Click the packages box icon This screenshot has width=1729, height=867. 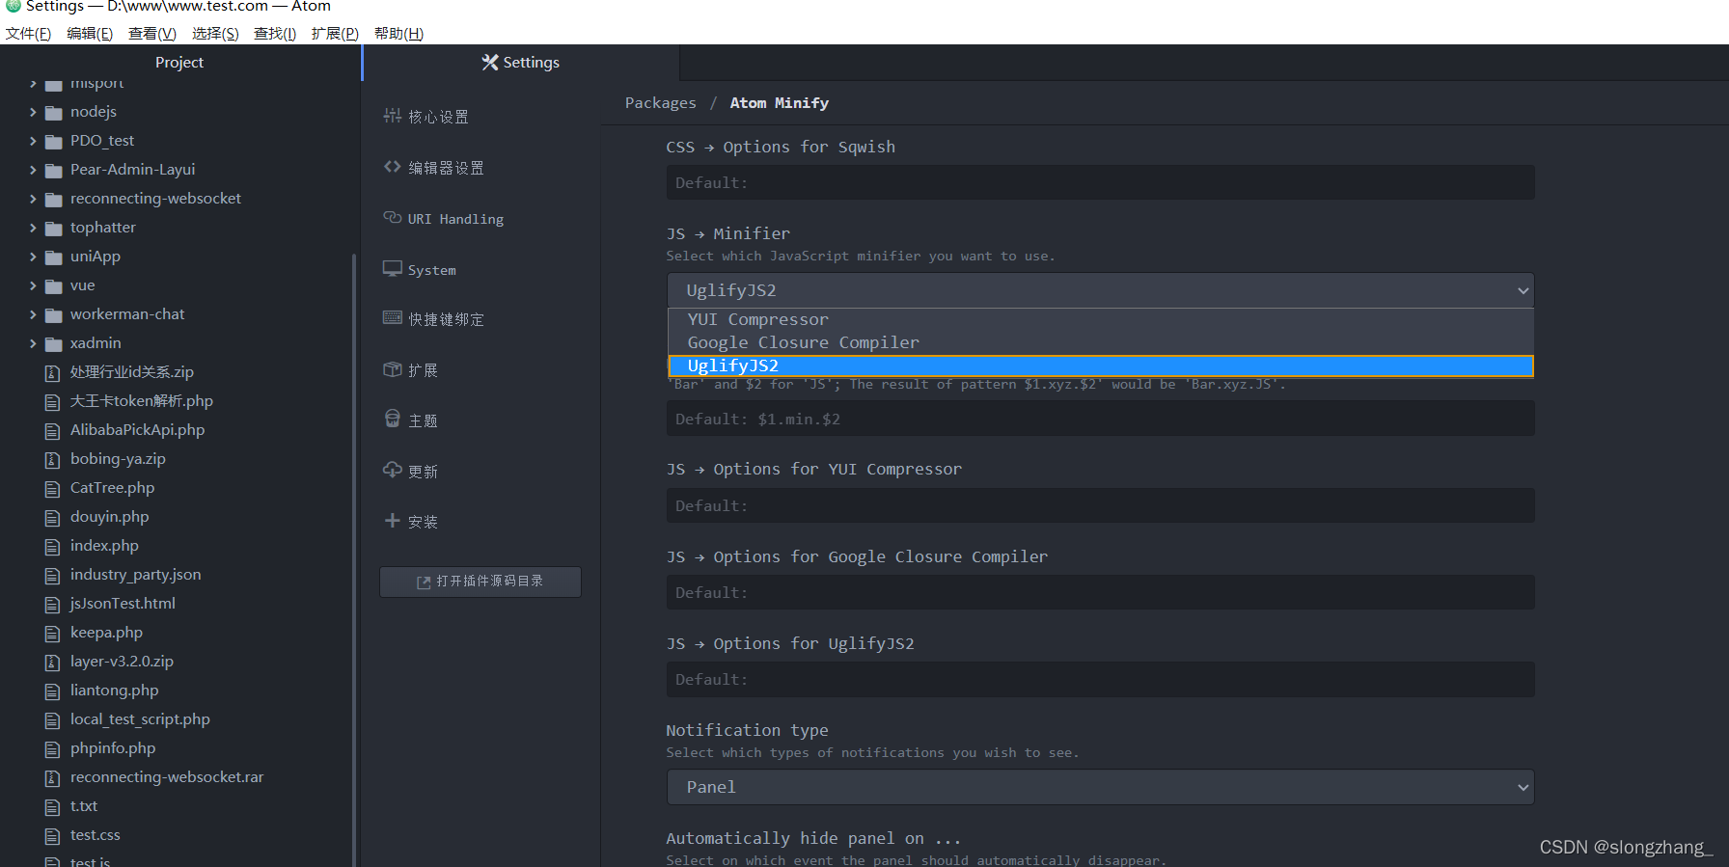(392, 369)
